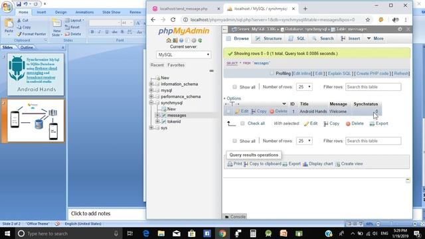Click Chrome's back arrow

pyautogui.click(x=153, y=20)
